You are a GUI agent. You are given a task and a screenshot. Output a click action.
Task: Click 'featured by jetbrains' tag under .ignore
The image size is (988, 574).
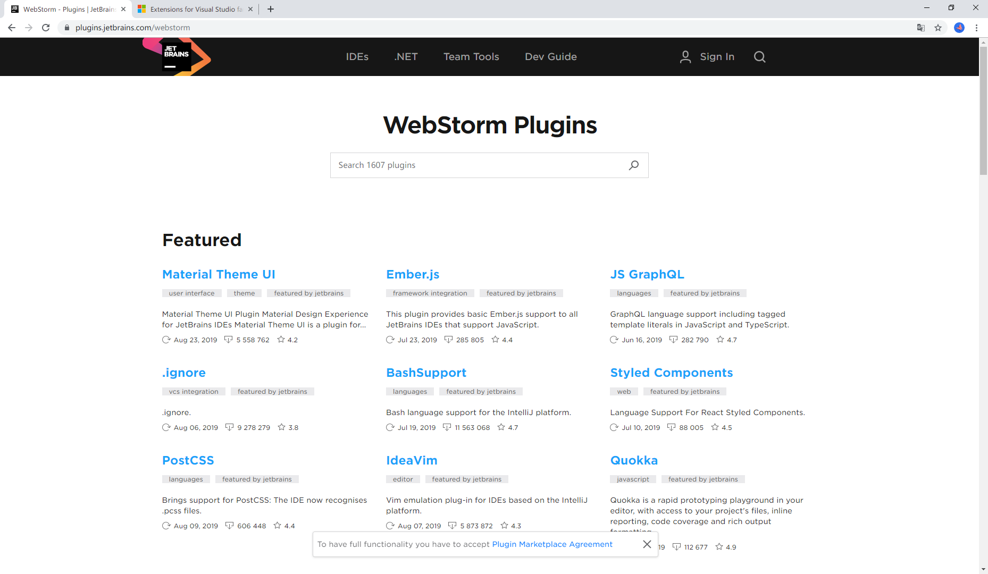tap(272, 392)
